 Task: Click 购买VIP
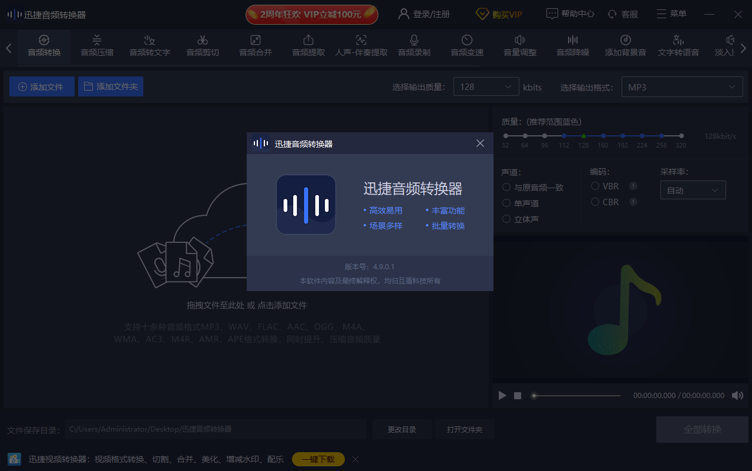(499, 14)
